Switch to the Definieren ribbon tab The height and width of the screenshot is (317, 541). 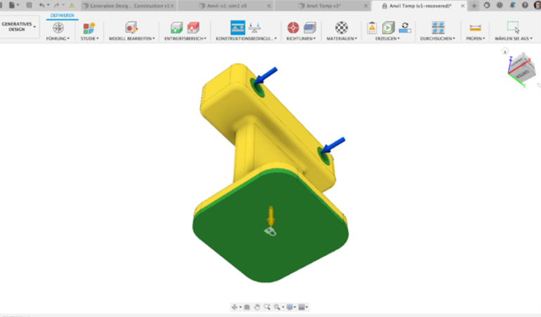pyautogui.click(x=62, y=15)
